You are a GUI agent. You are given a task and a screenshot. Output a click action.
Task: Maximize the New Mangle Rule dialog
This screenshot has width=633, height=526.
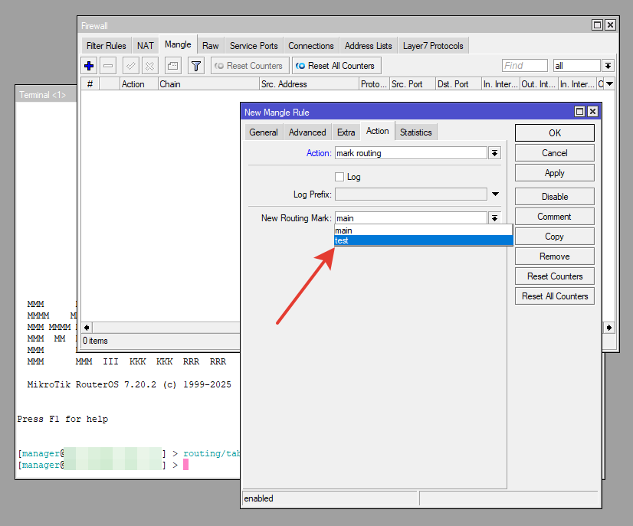pyautogui.click(x=580, y=112)
